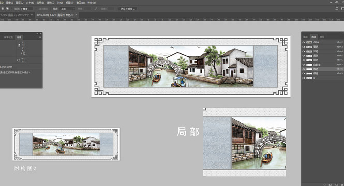Screen dimensions: 344x186
Task: Click the 局部 detail crop image
Action: pyautogui.click(x=244, y=142)
